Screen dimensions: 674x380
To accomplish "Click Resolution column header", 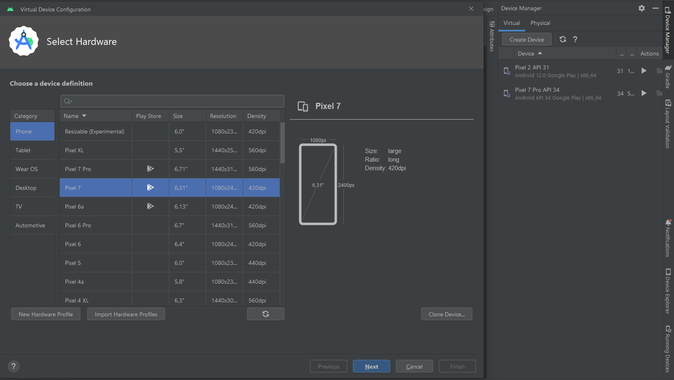I will click(224, 116).
